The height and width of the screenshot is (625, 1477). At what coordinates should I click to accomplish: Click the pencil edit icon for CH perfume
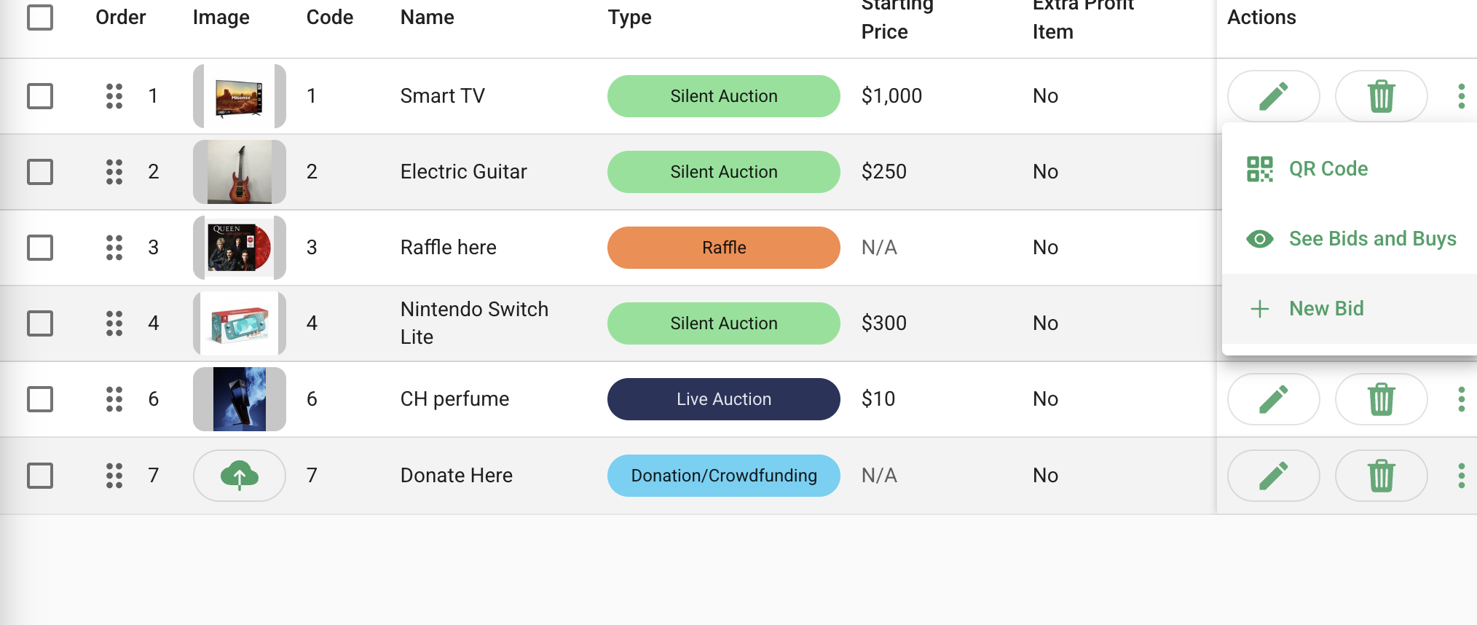point(1273,399)
